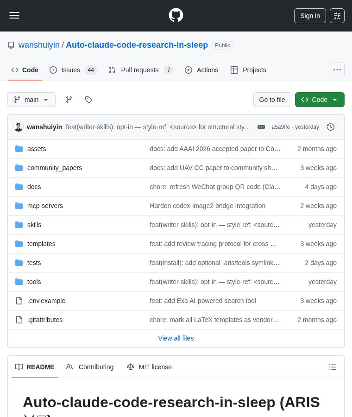Open commit 'feat(install): add optional .aris/tools symlink'
The image size is (352, 417).
(214, 263)
